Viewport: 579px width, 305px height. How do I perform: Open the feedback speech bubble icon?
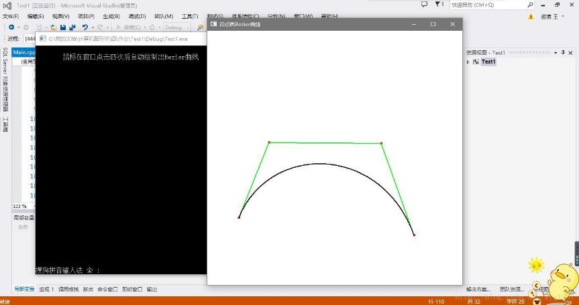424,5
